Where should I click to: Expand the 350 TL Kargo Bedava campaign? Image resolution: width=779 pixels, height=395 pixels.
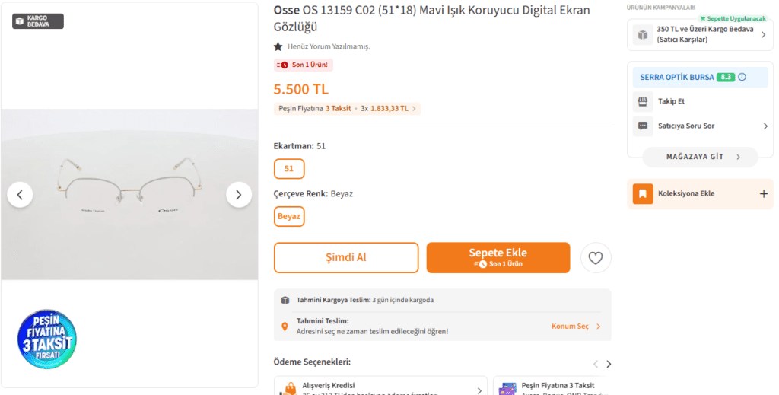point(763,34)
